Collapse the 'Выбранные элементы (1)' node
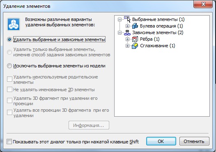216x152 pixels. click(120, 19)
